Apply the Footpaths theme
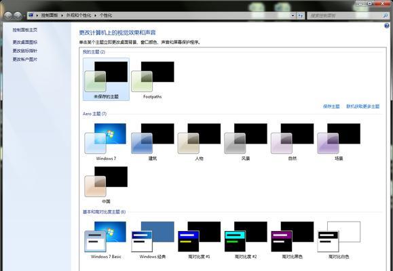 click(153, 79)
